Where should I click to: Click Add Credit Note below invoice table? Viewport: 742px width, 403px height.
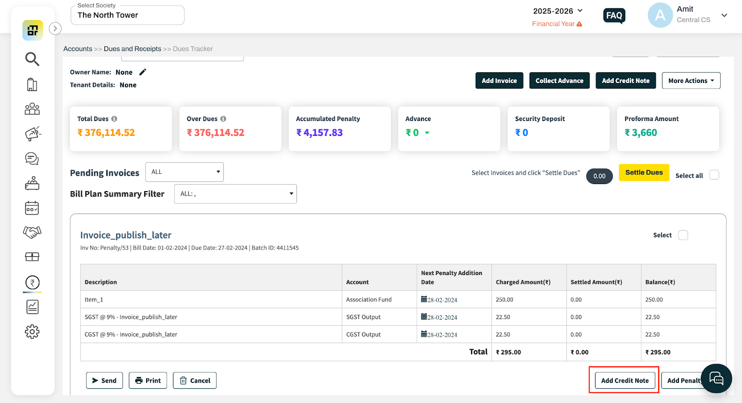tap(625, 380)
